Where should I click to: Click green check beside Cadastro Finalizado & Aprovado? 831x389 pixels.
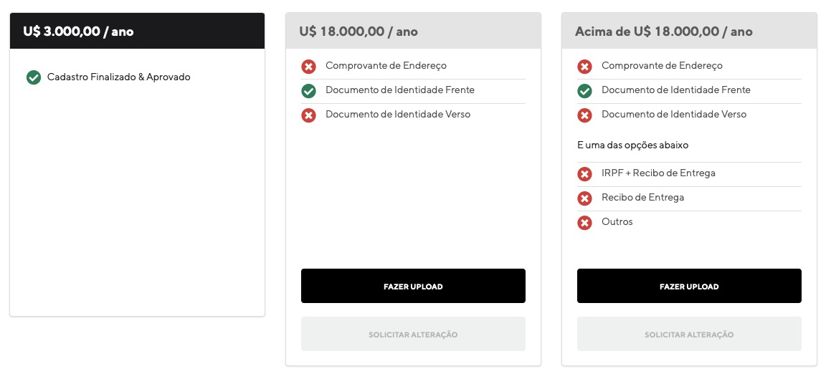pos(34,77)
